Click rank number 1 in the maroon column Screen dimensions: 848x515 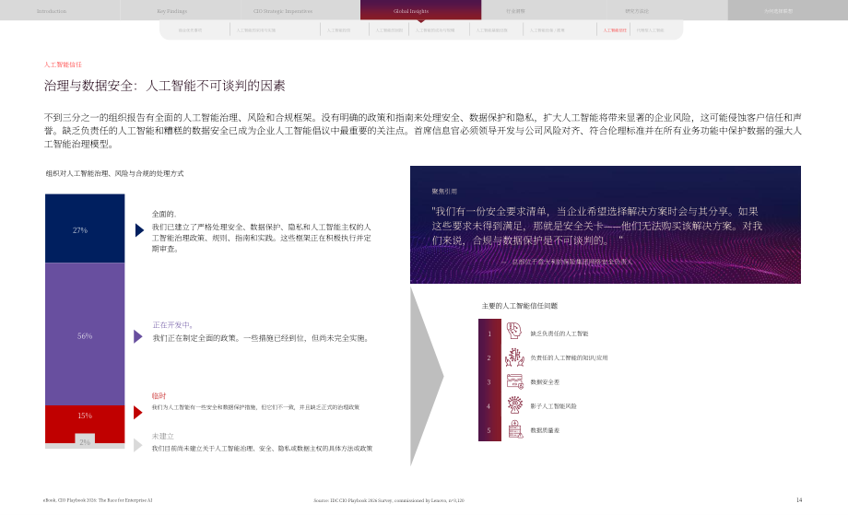tap(489, 334)
